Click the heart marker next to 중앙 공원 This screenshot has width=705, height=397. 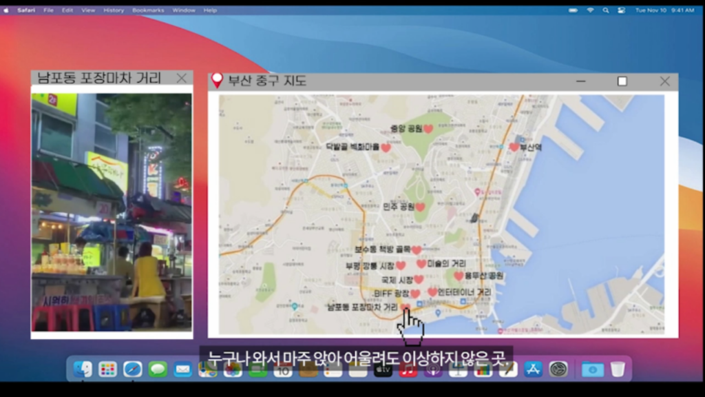tap(428, 129)
